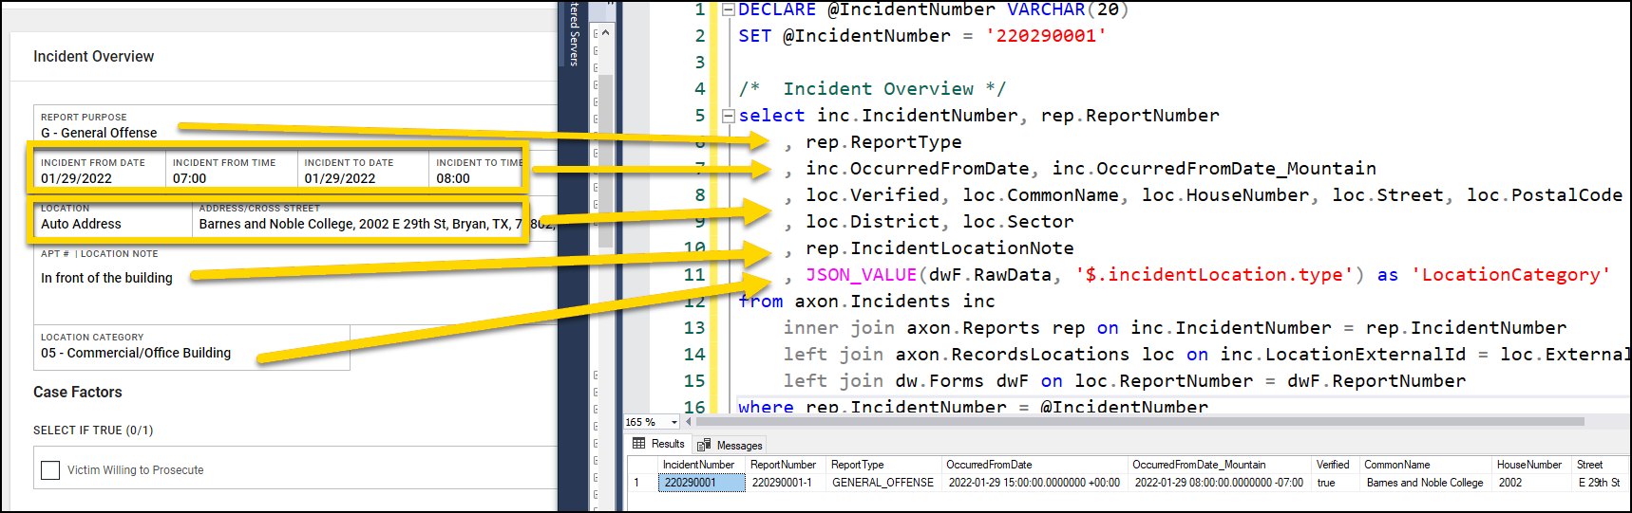Switch to the Results tab
Image resolution: width=1632 pixels, height=513 pixels.
point(658,444)
